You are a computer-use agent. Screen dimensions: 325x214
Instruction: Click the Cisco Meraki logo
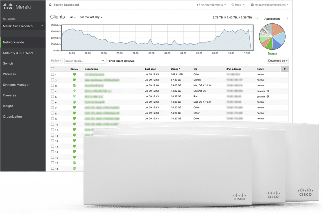pos(17,7)
